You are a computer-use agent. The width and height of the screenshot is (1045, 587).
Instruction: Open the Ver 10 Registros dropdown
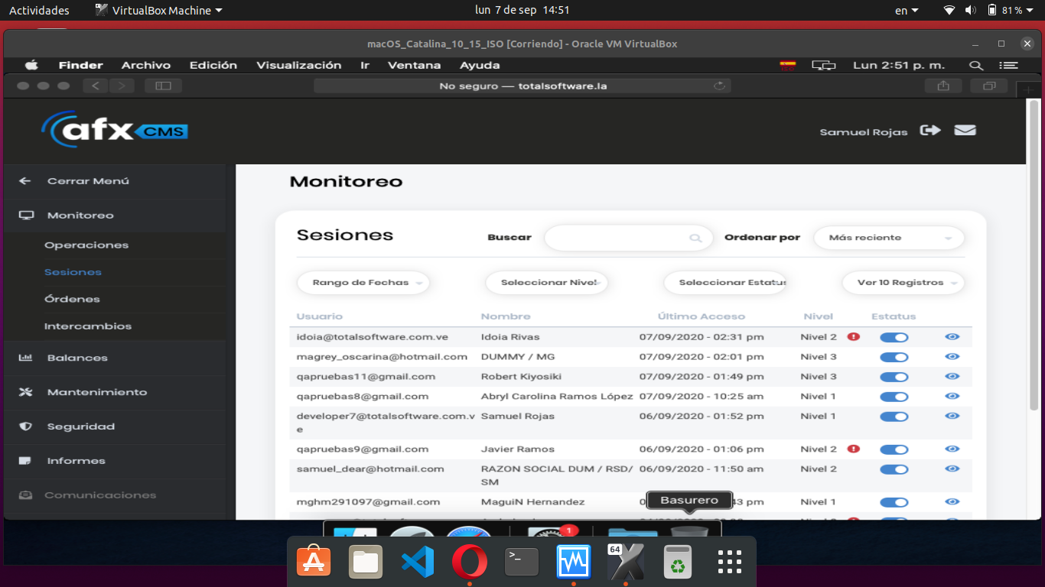(903, 283)
